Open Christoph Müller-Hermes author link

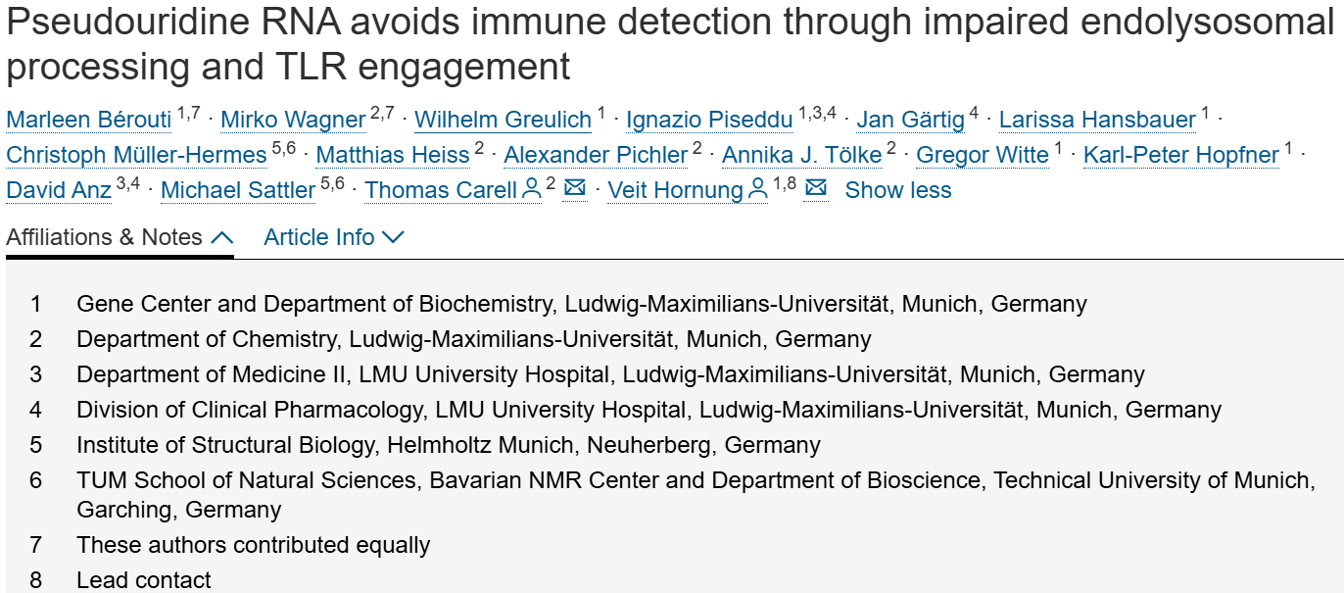coord(136,155)
